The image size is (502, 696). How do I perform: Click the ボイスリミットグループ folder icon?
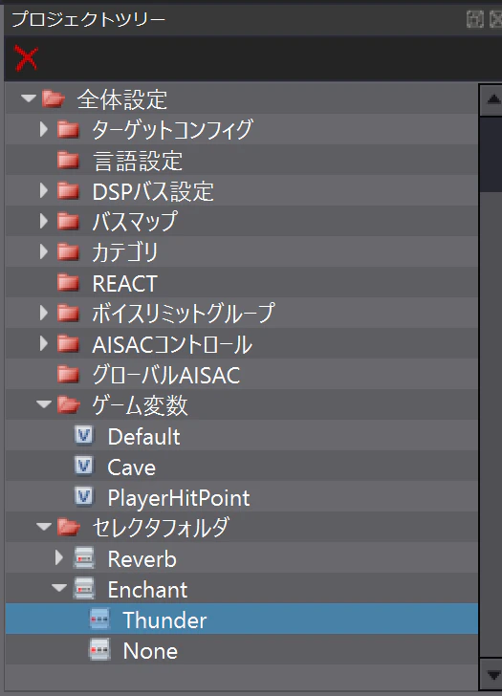(x=68, y=314)
